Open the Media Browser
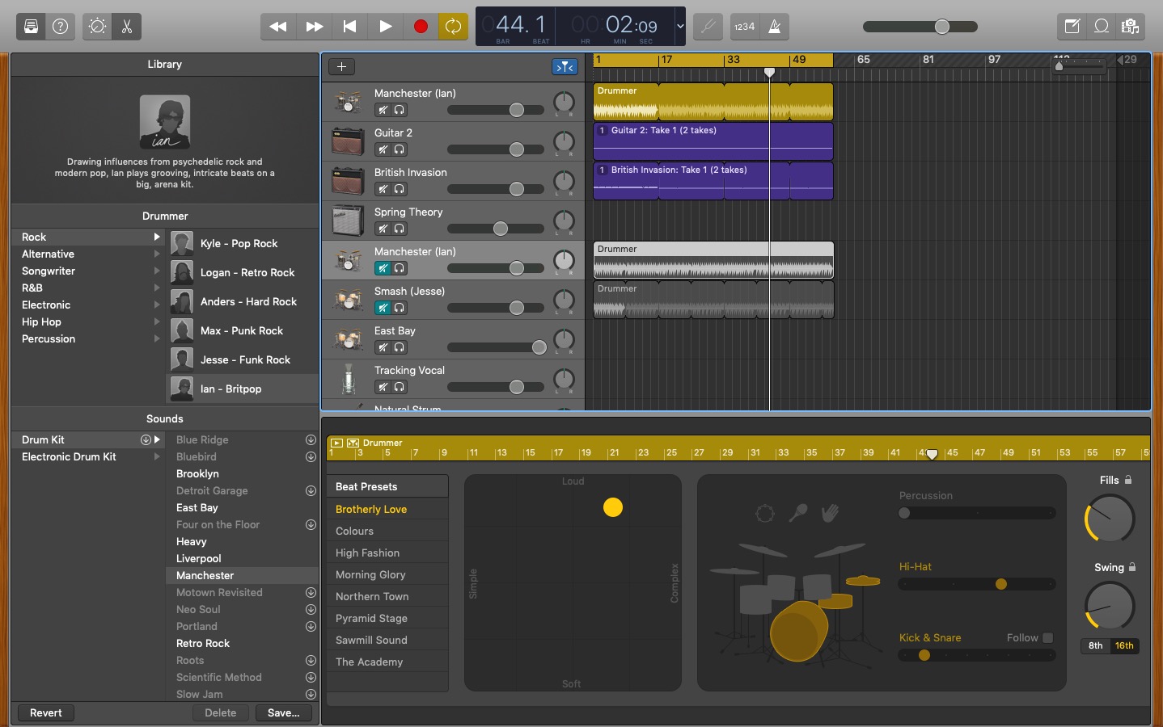 [x=1131, y=26]
